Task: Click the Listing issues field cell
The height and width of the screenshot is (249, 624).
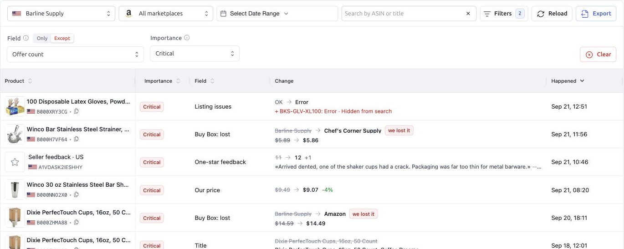Action: point(213,106)
